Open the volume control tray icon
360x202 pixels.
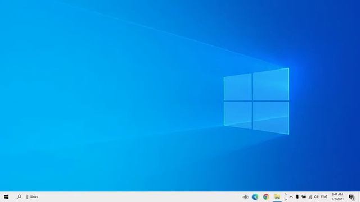[x=316, y=197]
